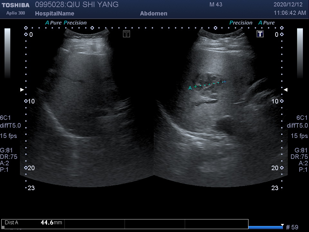Click the TOSHIBA logo

(15, 5)
